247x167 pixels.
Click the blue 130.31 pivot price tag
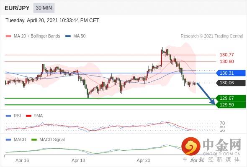pyautogui.click(x=231, y=73)
